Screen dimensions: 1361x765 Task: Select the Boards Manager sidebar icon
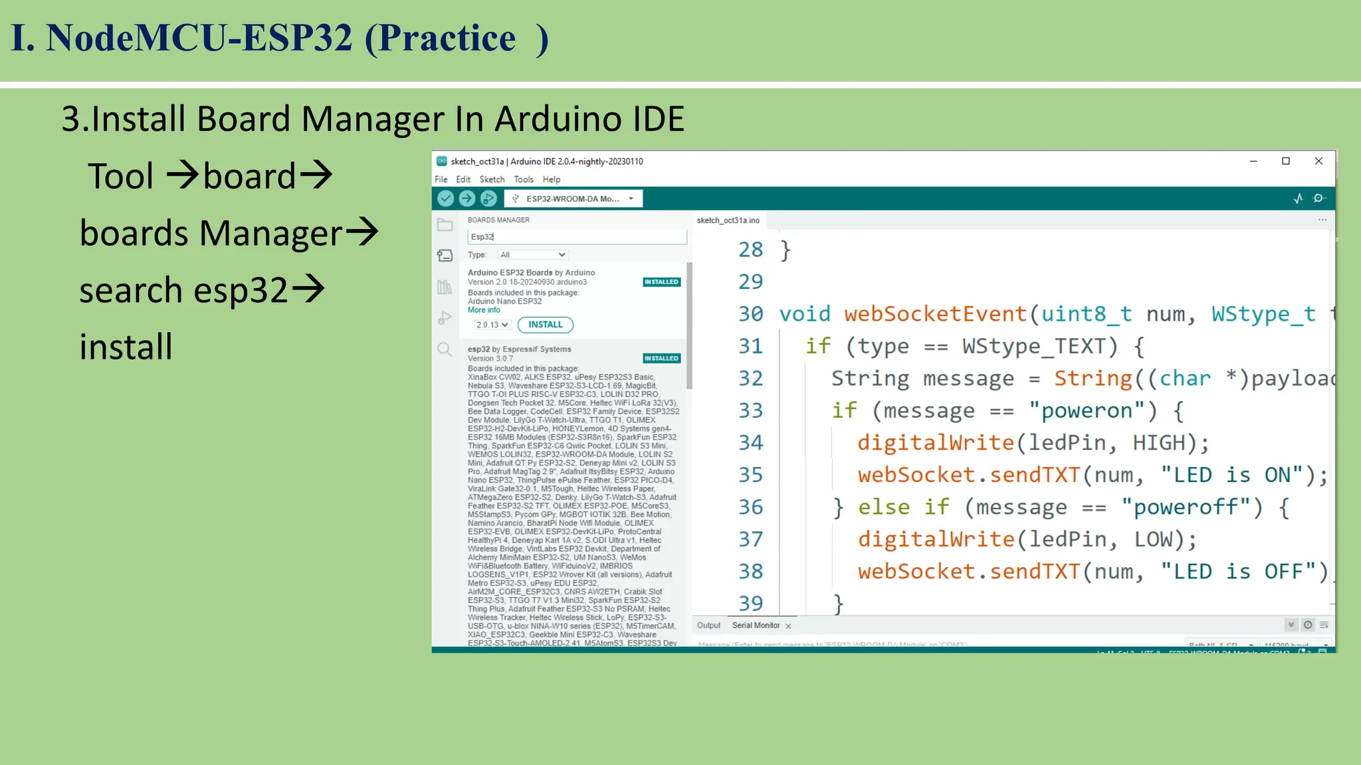pyautogui.click(x=445, y=256)
